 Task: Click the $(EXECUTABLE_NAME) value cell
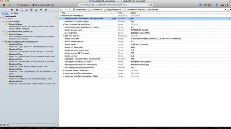point(141,33)
